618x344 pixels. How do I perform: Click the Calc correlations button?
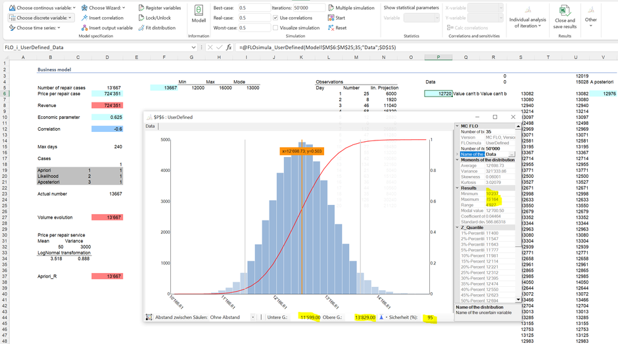(x=467, y=28)
